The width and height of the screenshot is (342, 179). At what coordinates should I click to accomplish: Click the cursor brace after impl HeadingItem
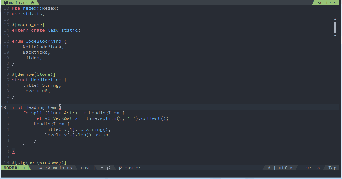[x=60, y=107]
